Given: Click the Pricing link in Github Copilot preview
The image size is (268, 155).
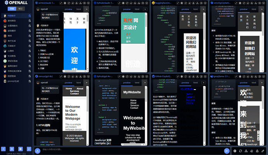Looking at the screenshot, I should pos(190,103).
